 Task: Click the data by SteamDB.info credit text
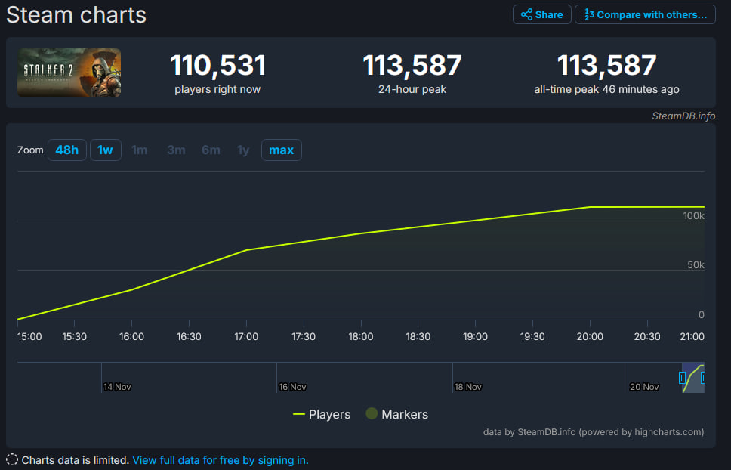click(594, 432)
